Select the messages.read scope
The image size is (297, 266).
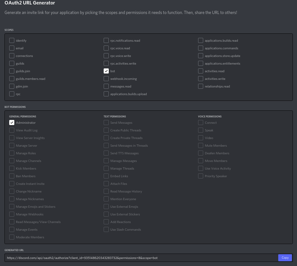pyautogui.click(x=106, y=86)
